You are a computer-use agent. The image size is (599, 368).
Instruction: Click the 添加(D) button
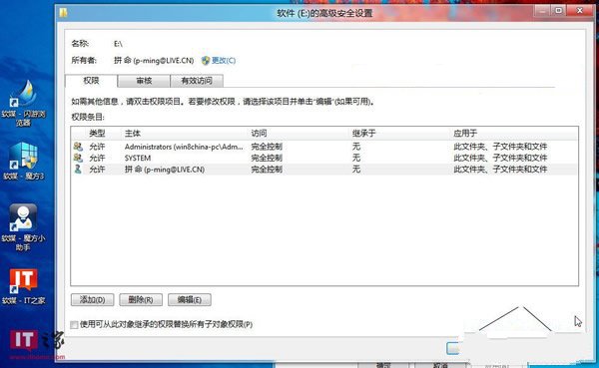92,299
